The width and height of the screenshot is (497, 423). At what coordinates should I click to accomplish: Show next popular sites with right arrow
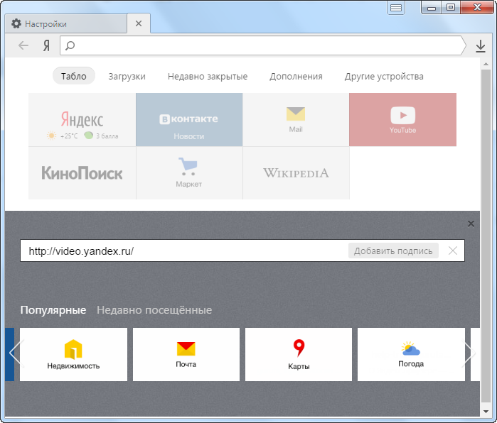pyautogui.click(x=469, y=353)
